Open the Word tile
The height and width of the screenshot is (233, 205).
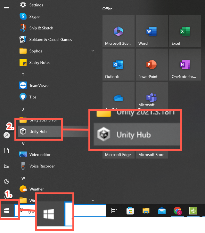click(152, 31)
